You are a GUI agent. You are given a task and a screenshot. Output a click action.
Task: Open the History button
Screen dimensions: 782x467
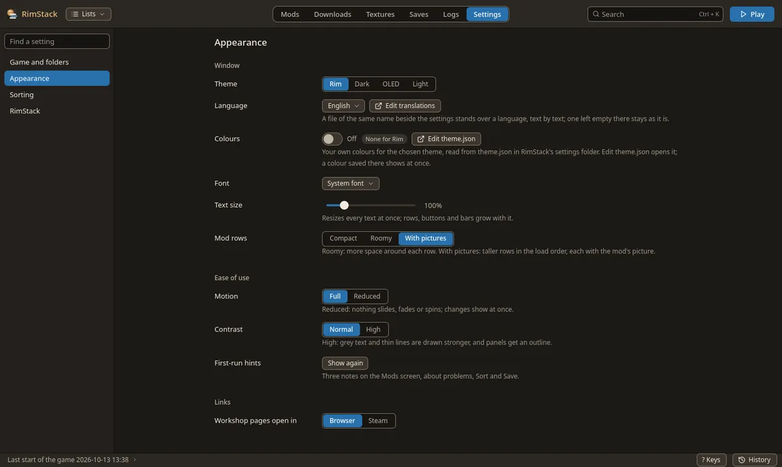click(x=755, y=460)
